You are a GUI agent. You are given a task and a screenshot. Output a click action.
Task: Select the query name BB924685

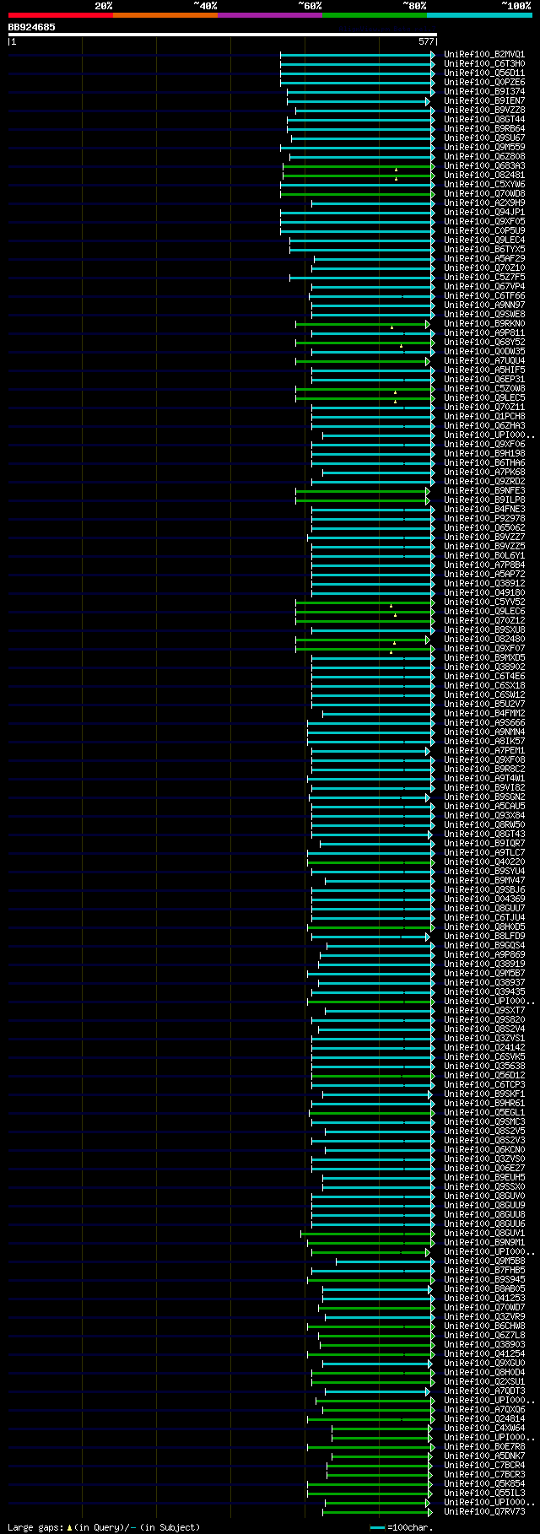point(32,27)
